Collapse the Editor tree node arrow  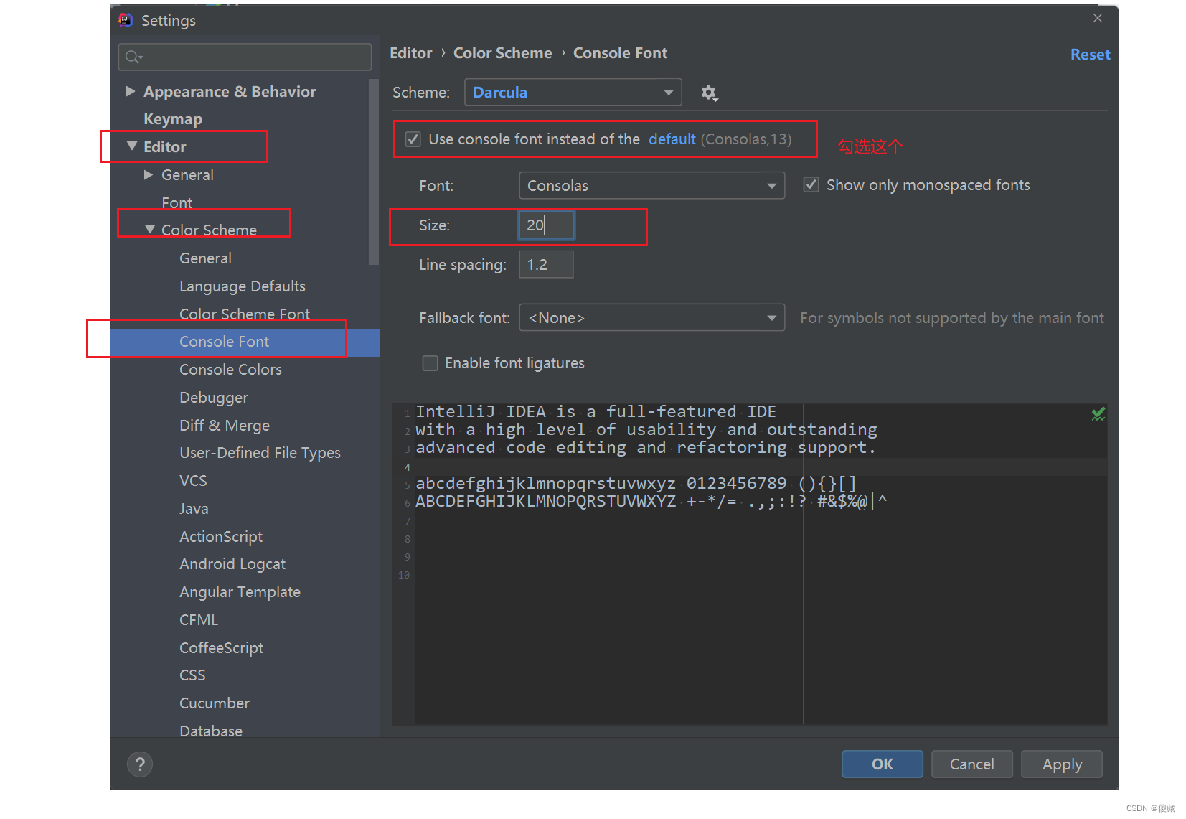point(131,146)
